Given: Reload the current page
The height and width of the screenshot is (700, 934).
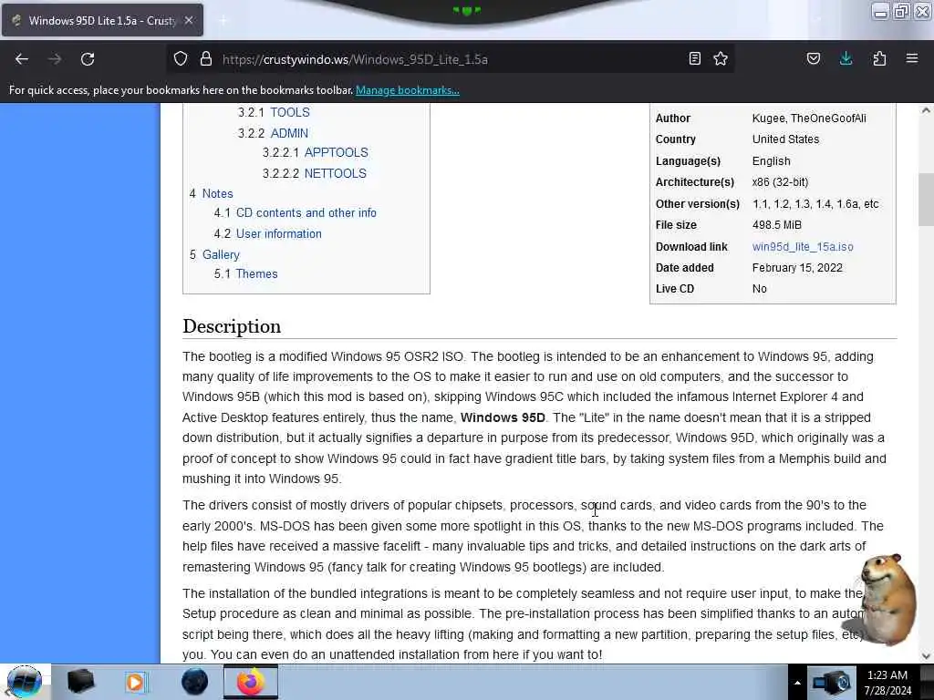Looking at the screenshot, I should tap(88, 59).
